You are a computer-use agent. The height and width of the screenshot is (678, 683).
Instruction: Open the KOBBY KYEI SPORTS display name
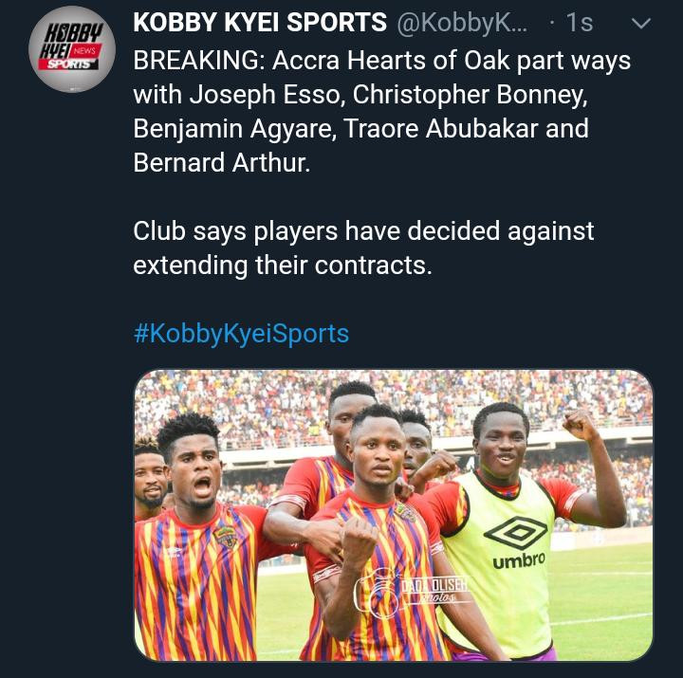coord(260,22)
